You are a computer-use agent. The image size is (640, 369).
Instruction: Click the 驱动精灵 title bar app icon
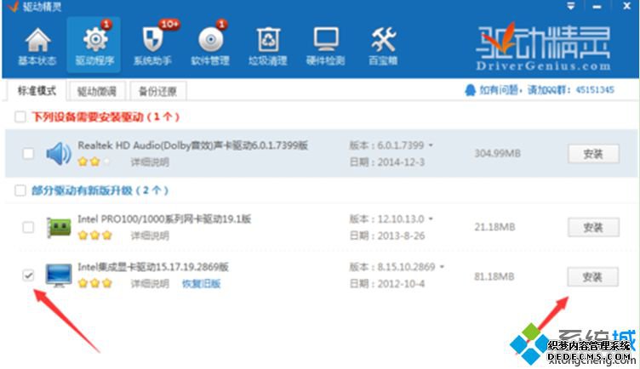click(13, 6)
